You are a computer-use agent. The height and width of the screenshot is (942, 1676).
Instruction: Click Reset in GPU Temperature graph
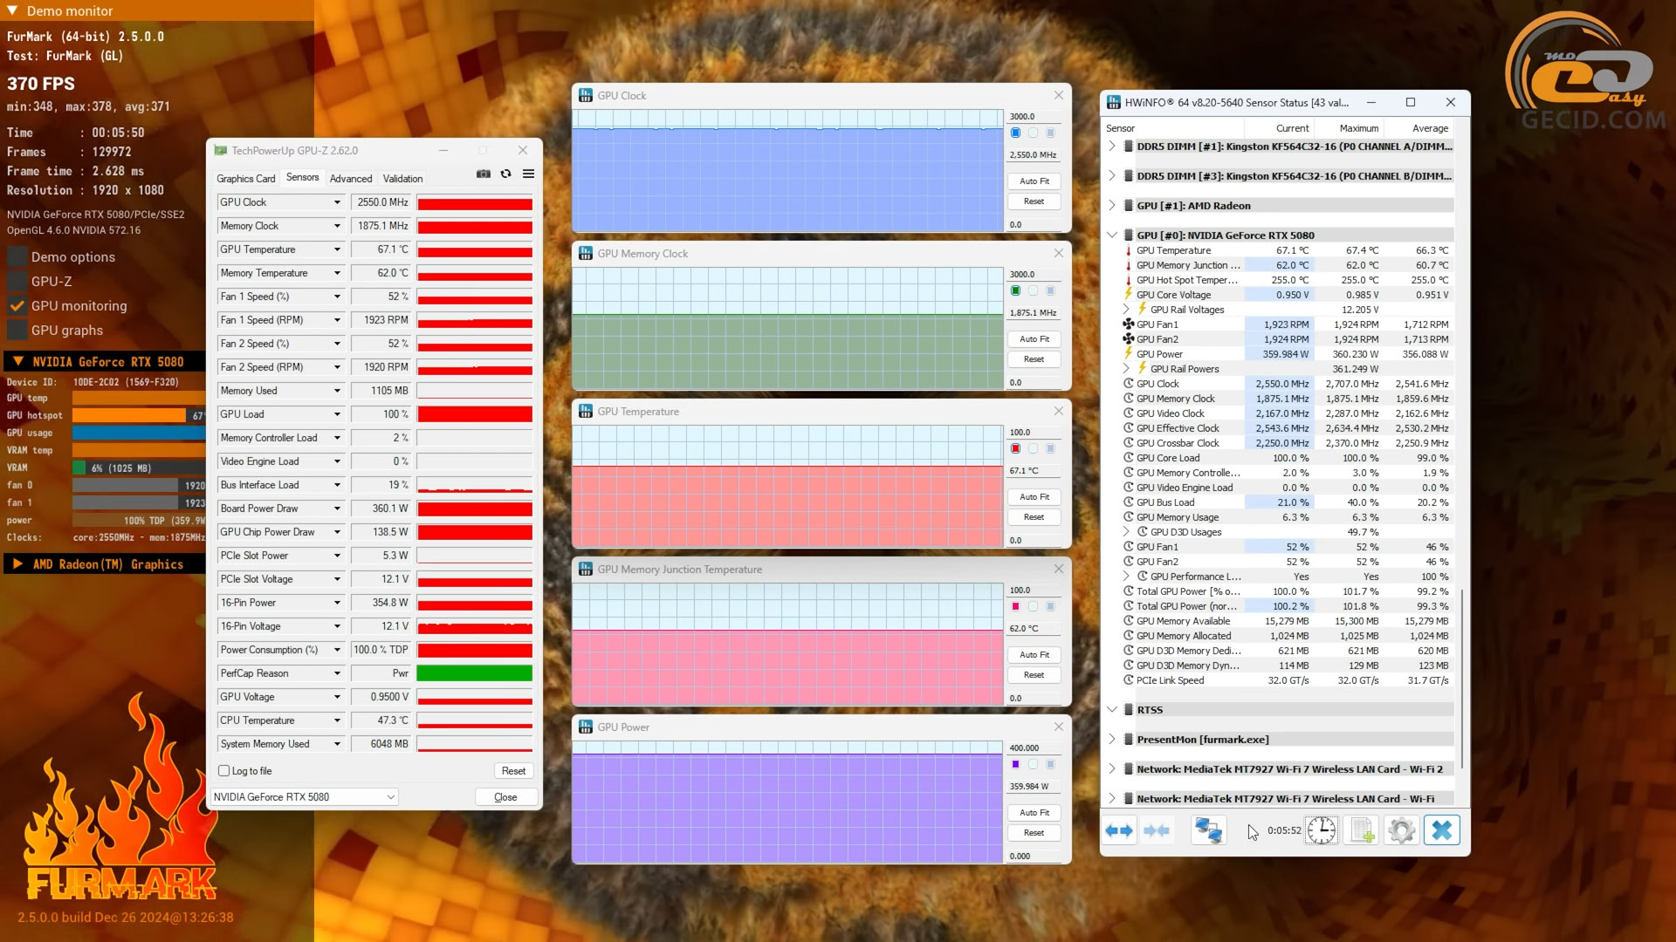1034,517
